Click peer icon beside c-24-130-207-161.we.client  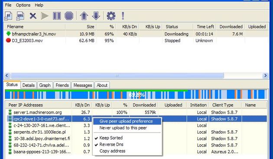point(10,125)
